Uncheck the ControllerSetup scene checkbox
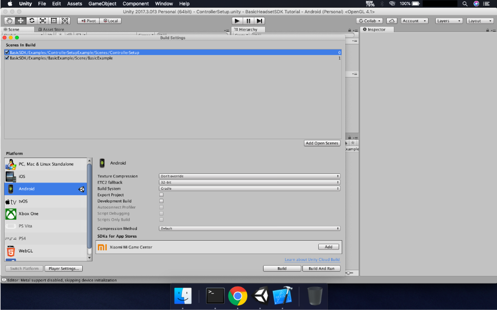 pyautogui.click(x=7, y=52)
